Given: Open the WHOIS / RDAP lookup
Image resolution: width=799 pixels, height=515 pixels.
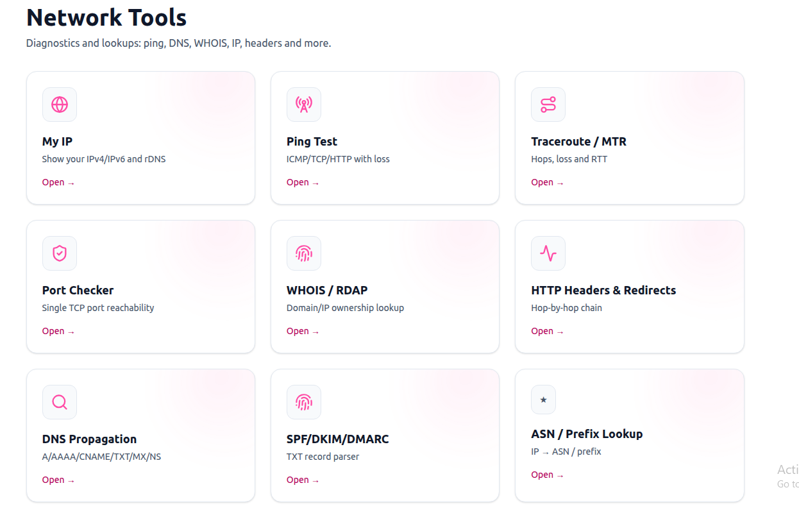Looking at the screenshot, I should pyautogui.click(x=303, y=330).
